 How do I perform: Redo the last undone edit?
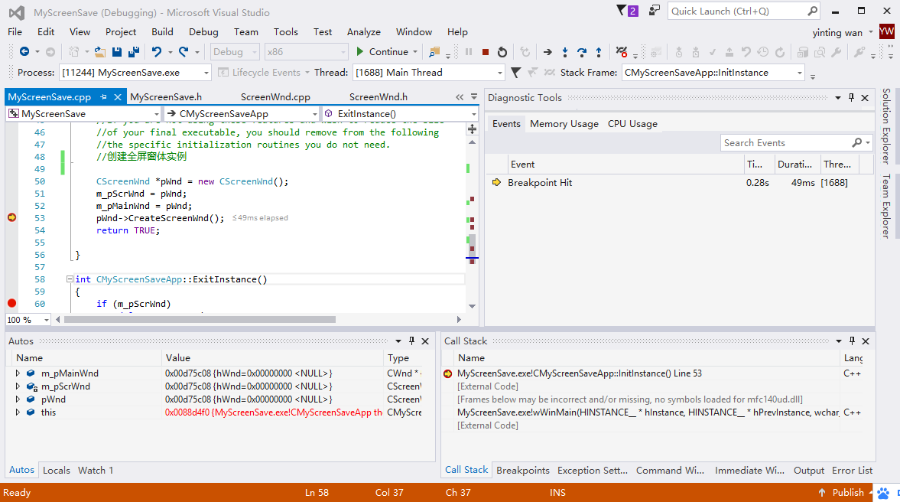pyautogui.click(x=184, y=52)
